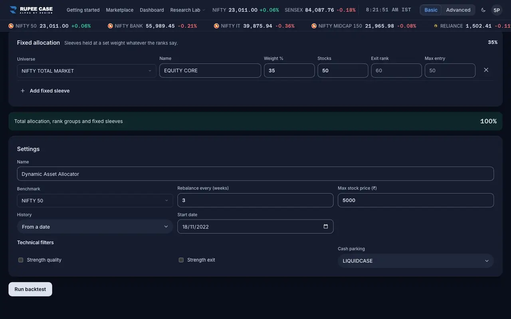Click the 8:21:51 AM IST clock
511x319 pixels.
pos(388,10)
